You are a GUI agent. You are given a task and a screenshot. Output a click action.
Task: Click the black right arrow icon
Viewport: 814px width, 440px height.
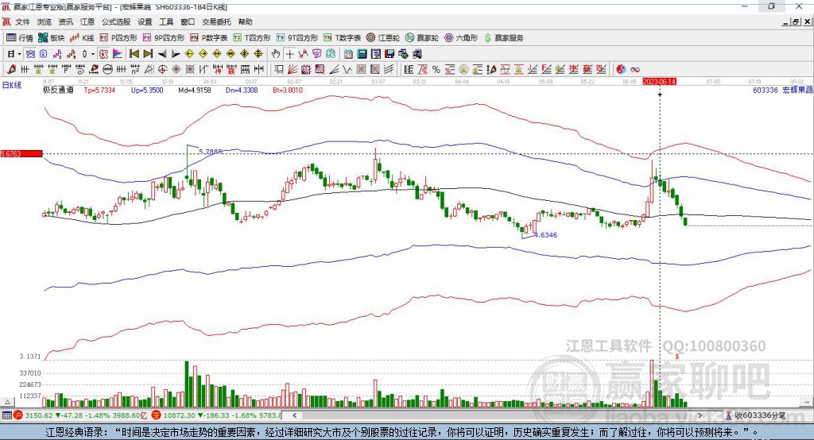click(x=176, y=54)
